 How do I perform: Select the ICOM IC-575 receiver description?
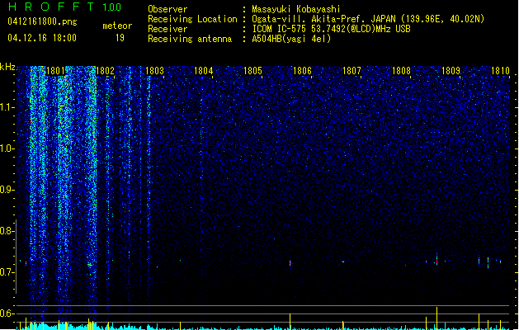(331, 29)
